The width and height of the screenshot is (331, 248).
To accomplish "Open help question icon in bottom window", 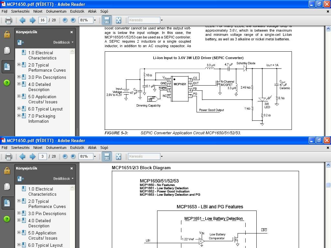I will pyautogui.click(x=7, y=219).
